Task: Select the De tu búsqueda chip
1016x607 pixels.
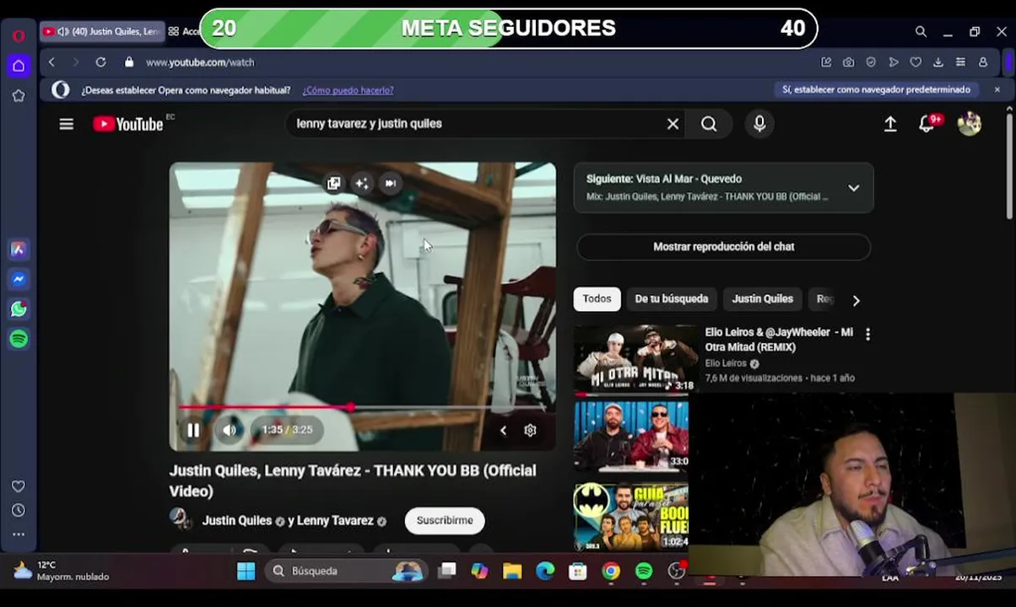Action: tap(672, 299)
